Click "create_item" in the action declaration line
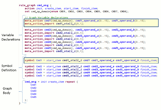Viewport: 161px width, 110px height. (53, 8)
